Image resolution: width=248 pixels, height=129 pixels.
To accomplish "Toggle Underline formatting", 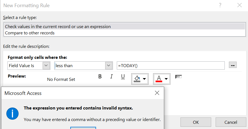I will (123, 77).
